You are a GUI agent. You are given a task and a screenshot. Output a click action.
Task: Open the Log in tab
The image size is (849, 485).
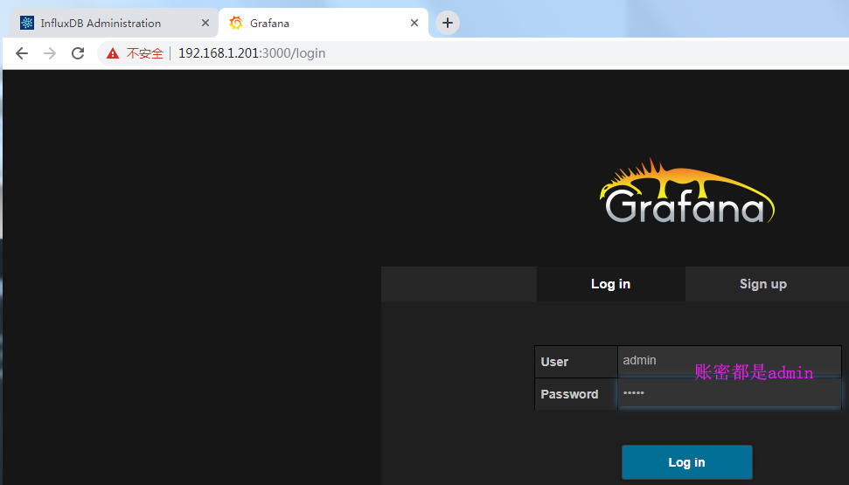point(611,284)
